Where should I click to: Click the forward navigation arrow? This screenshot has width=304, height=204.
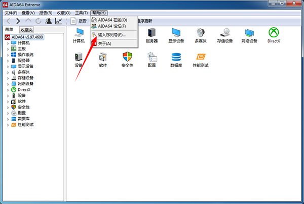(x=18, y=21)
